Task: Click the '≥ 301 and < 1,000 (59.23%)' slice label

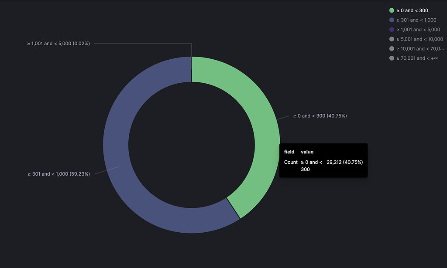Action: pos(59,174)
